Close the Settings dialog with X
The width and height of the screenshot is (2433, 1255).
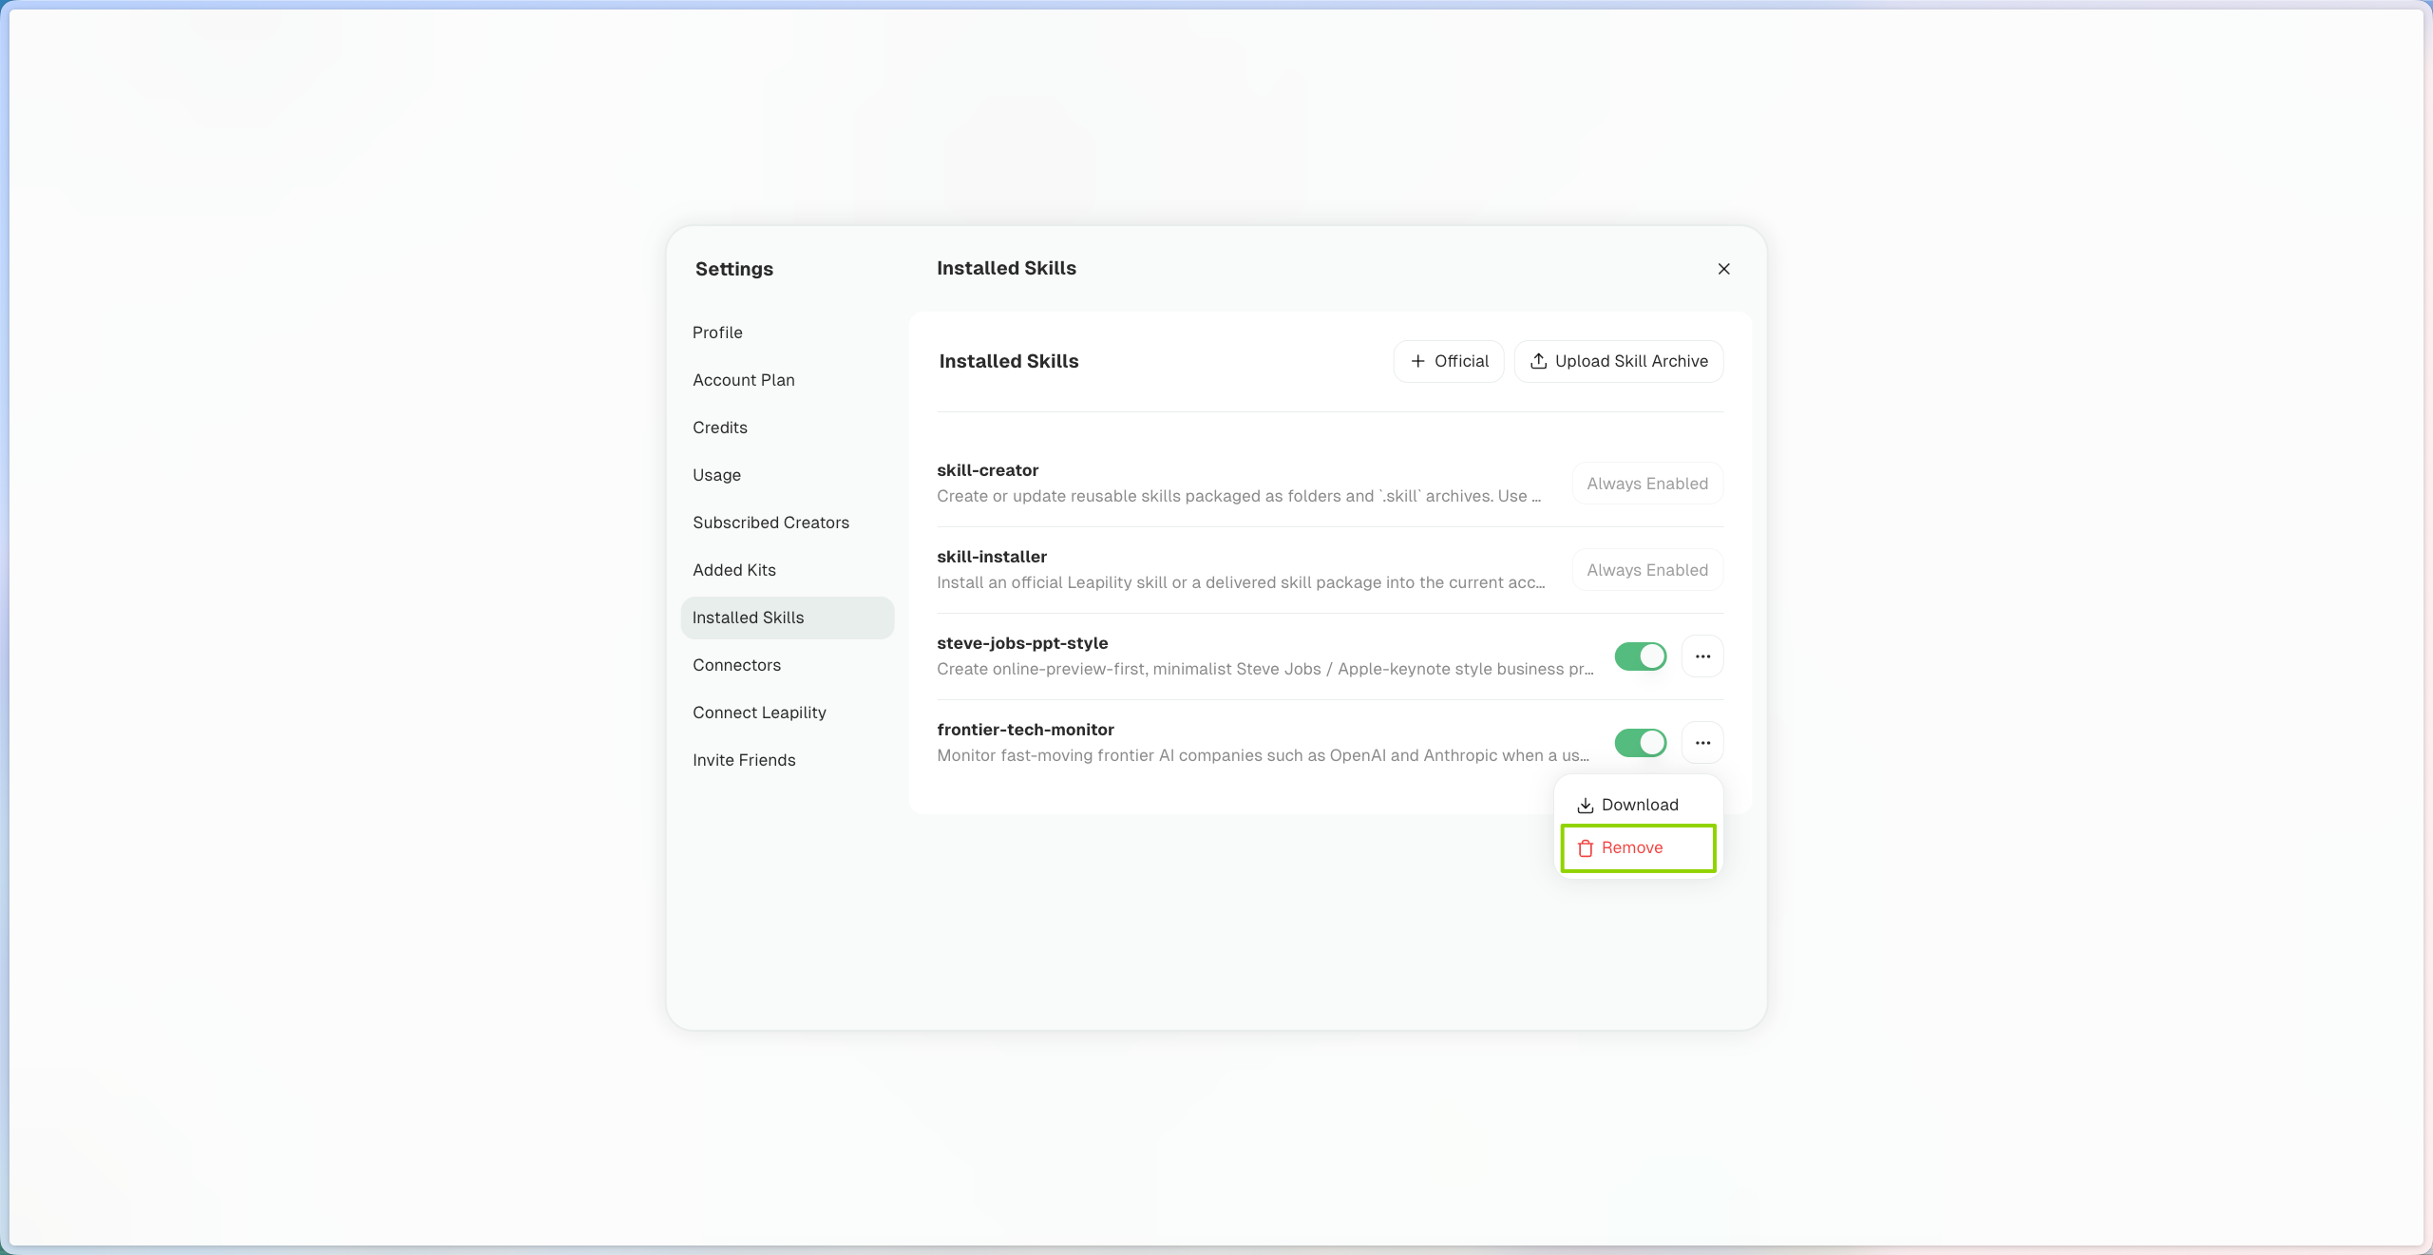(1723, 269)
